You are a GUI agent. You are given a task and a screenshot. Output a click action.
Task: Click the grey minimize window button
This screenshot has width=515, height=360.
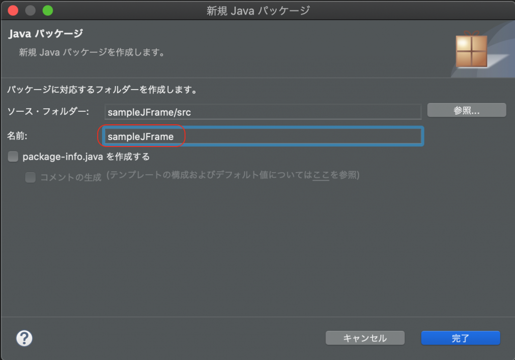coord(30,10)
